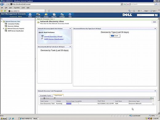
Task: Collapse Network Discovery Quick Start Actions panel
Action: tap(70, 29)
